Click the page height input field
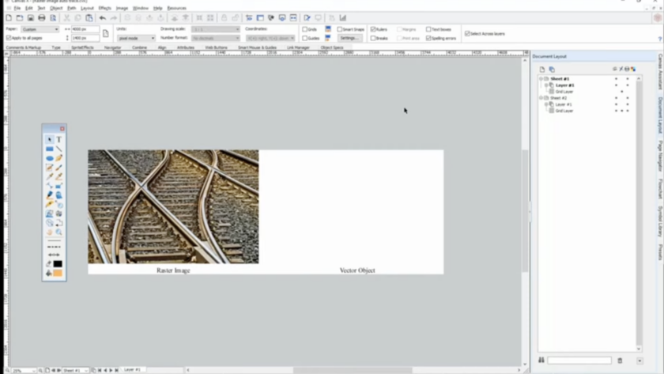 click(85, 38)
